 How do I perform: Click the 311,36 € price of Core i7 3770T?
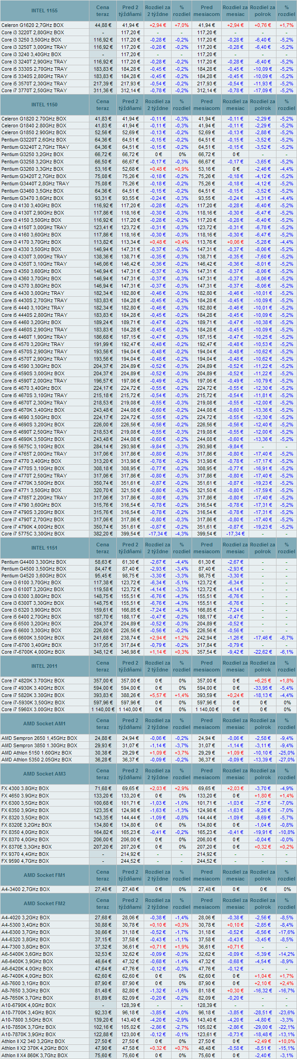click(x=103, y=90)
